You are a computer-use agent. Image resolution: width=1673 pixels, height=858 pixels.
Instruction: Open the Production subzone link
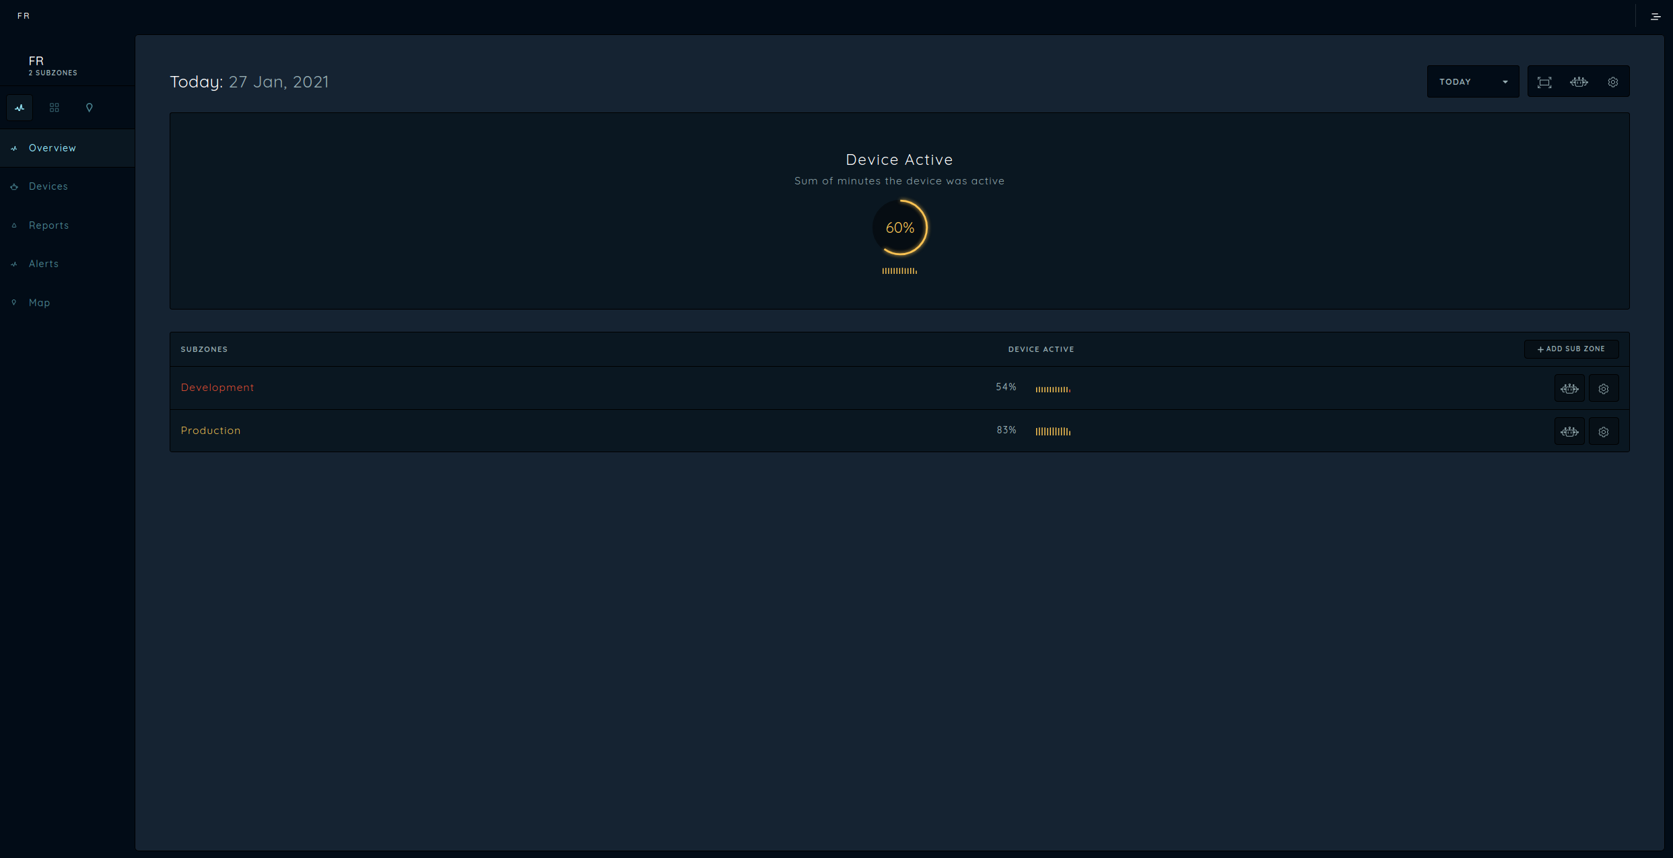point(210,431)
